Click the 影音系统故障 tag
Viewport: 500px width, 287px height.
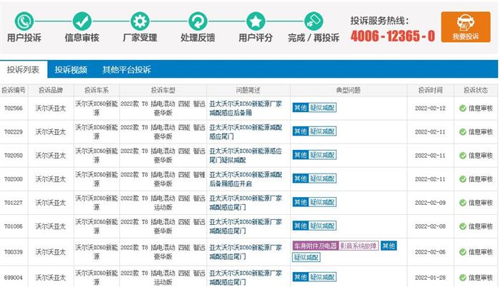358,246
